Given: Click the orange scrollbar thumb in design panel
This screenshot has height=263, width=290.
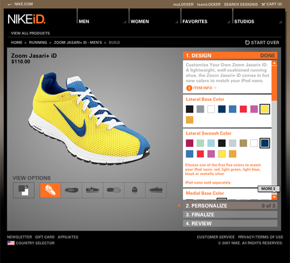Looking at the screenshot, I should coord(274,83).
